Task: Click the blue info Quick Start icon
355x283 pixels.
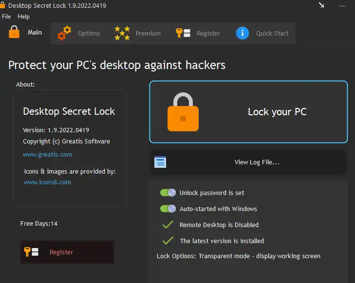Action: 243,33
